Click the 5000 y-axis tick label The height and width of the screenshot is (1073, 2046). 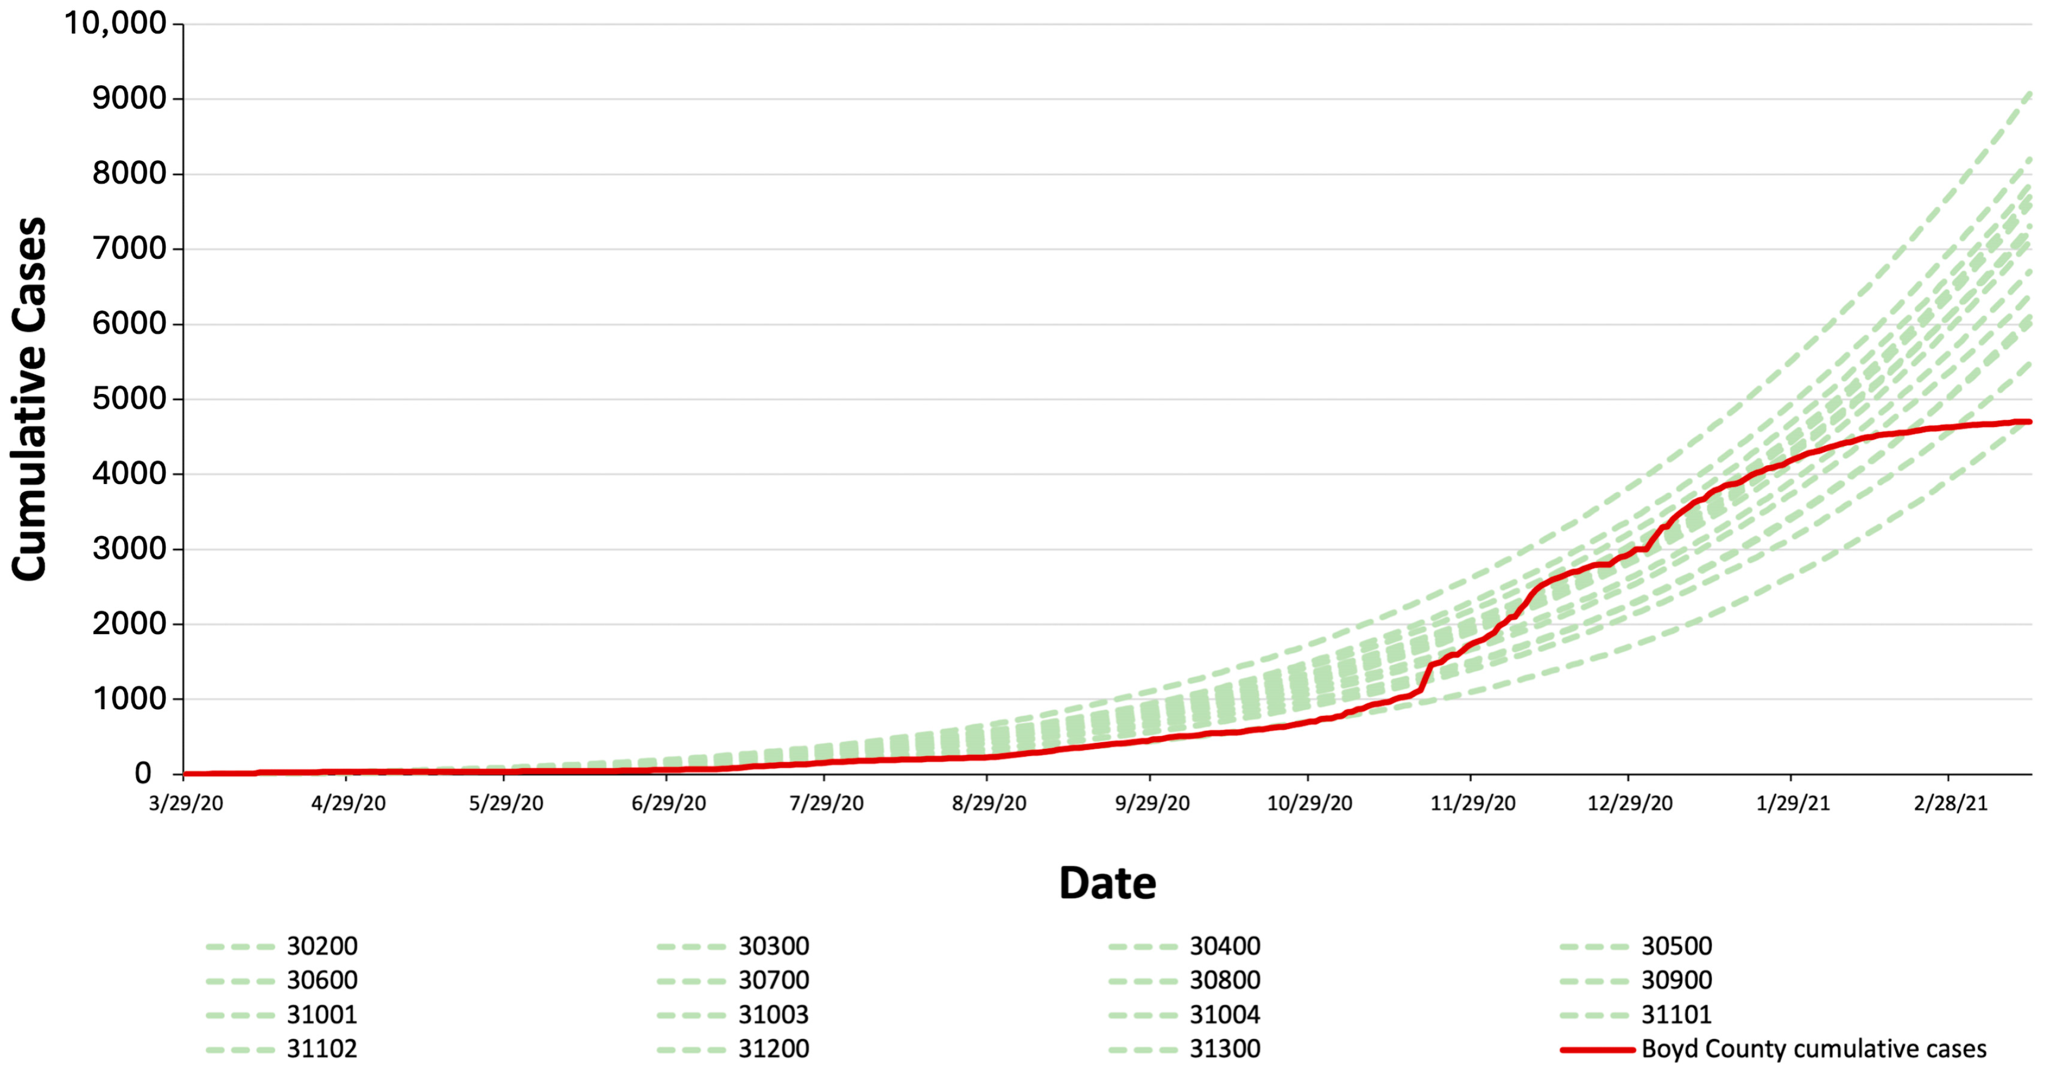coord(129,399)
